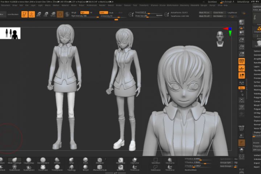Open the Render menu
261x174 pixels.
pos(102,5)
